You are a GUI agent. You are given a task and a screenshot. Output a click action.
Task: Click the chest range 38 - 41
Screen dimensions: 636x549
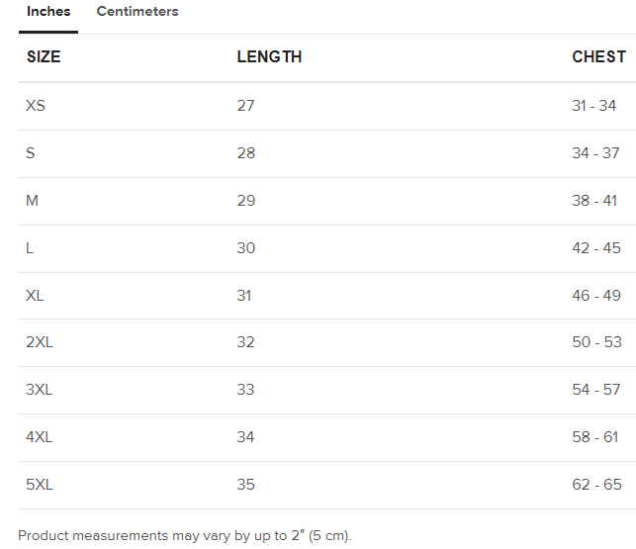(594, 201)
